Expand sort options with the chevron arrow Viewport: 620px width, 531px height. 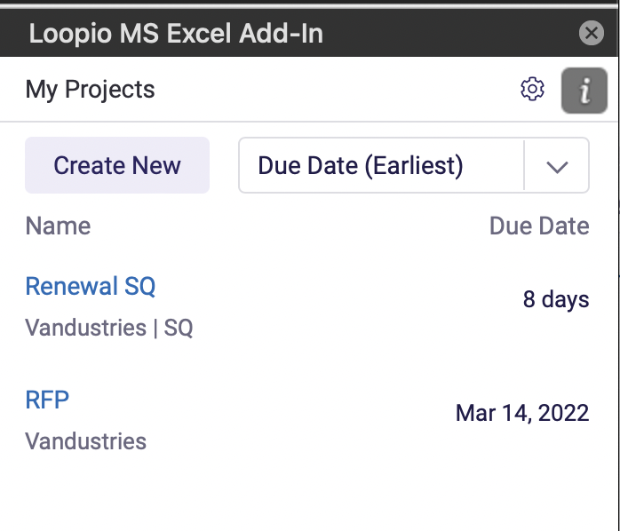(x=557, y=166)
